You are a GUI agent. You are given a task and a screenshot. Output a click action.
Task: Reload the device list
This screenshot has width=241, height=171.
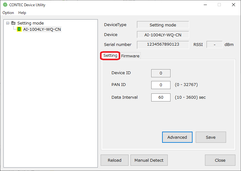pyautogui.click(x=115, y=160)
